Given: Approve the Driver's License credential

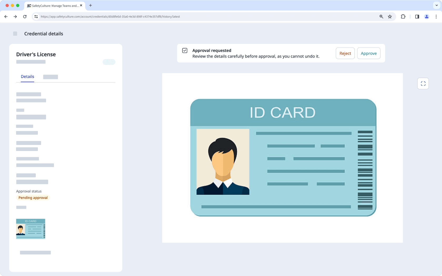Looking at the screenshot, I should 369,53.
